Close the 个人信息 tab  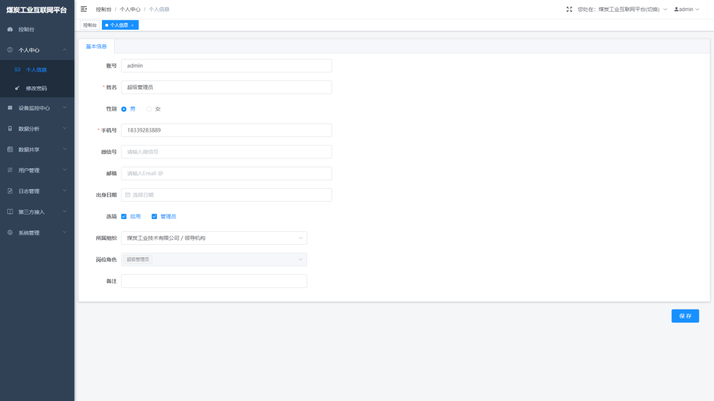coord(133,25)
